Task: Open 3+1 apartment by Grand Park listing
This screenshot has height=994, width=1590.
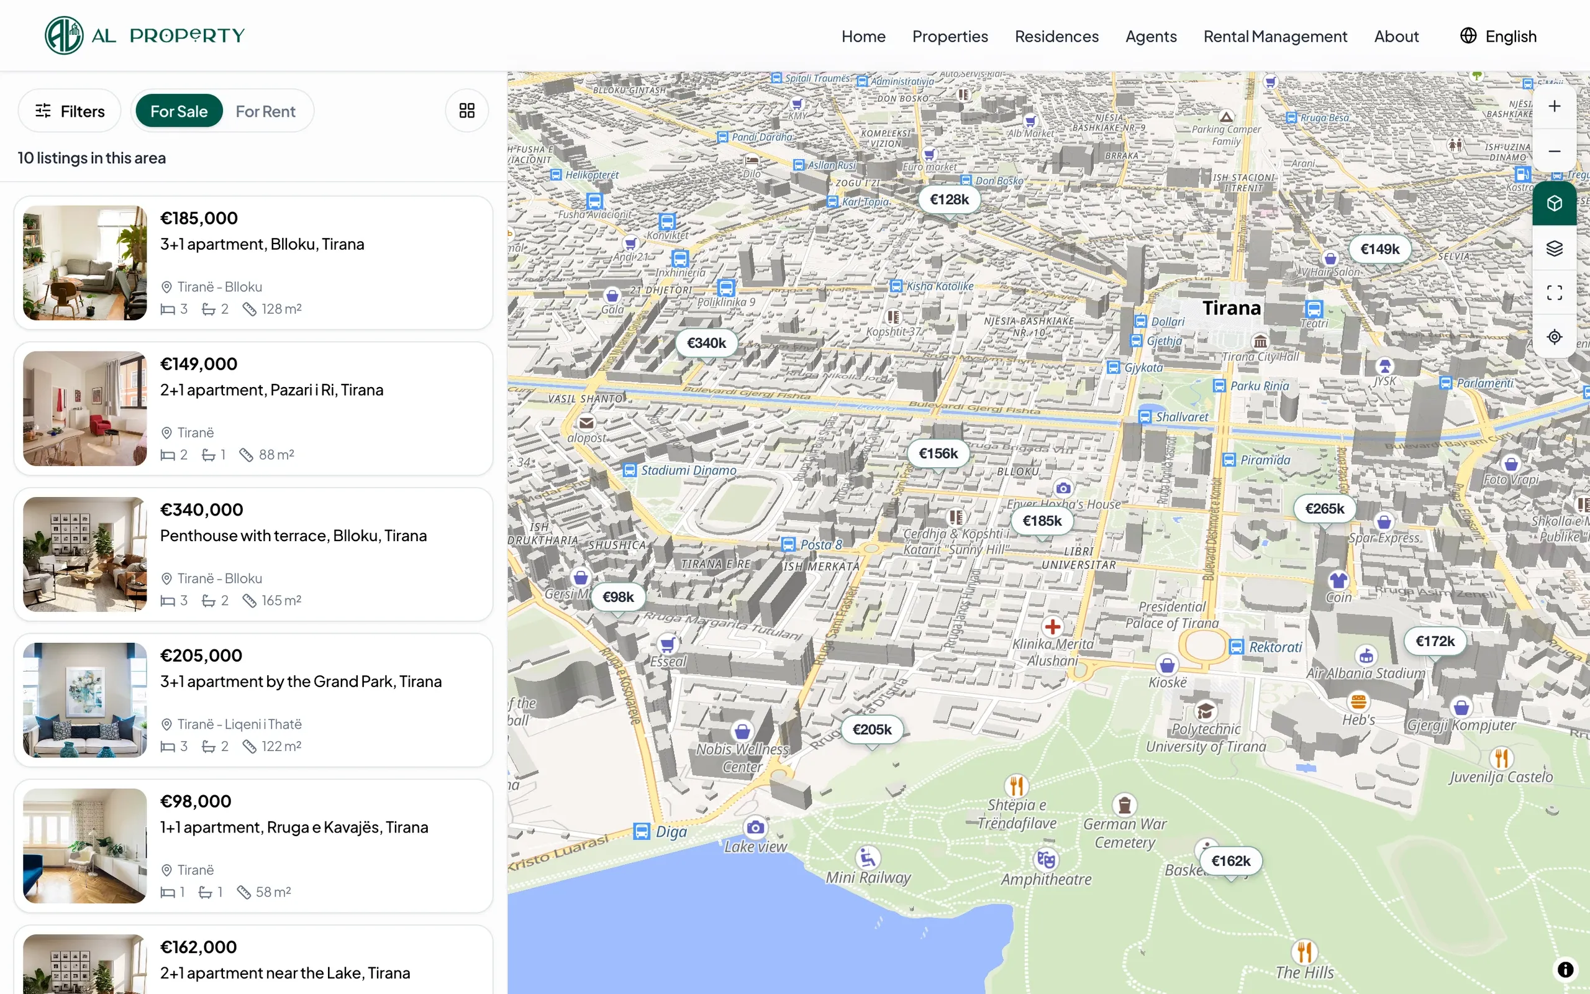Action: click(253, 700)
